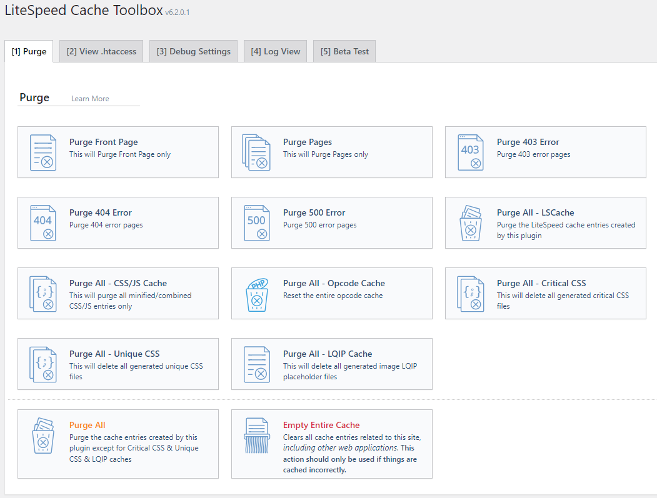Click 'Reset the entire opcode cache' text
The image size is (657, 498).
coord(333,296)
